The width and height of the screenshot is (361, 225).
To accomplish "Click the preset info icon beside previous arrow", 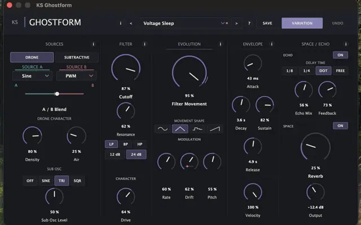I will point(120,23).
